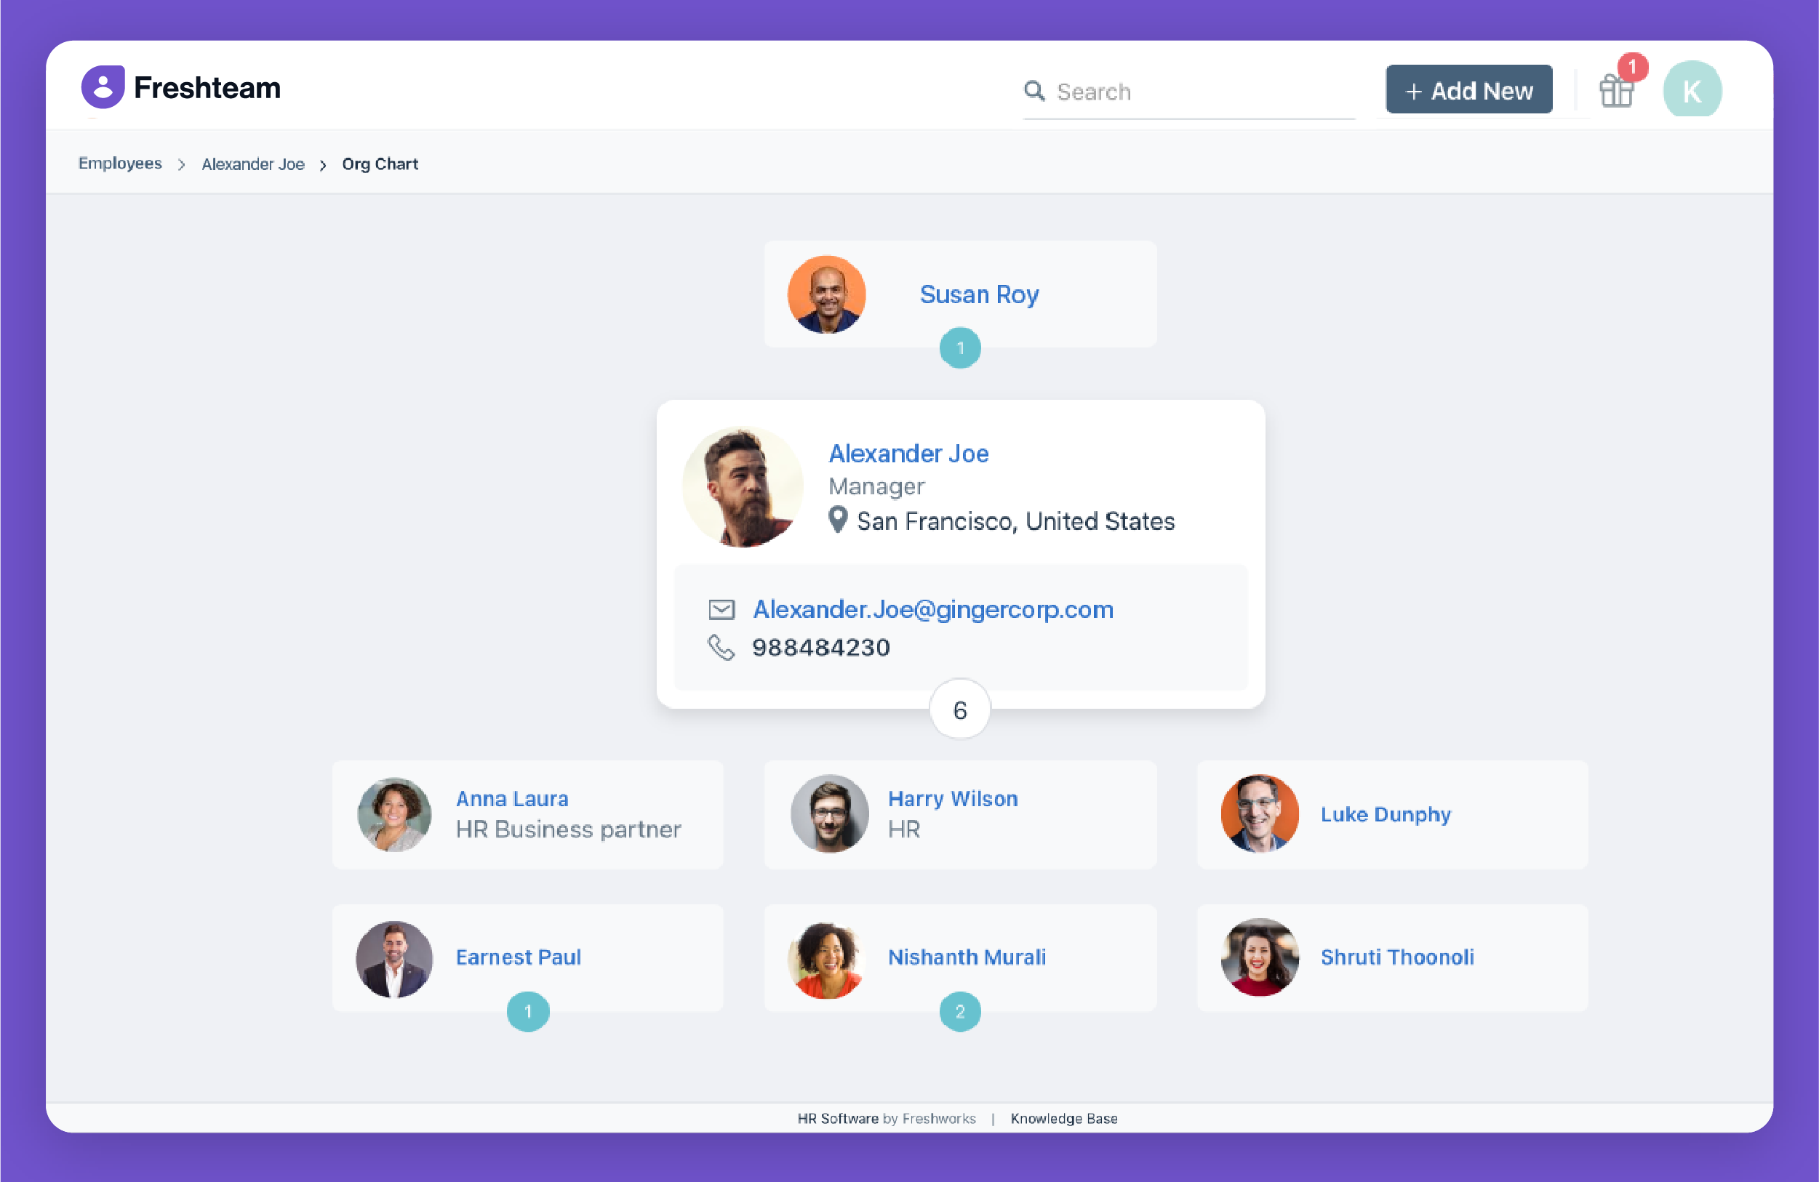Screen dimensions: 1819x1182
Task: Click the Employees breadcrumb link
Action: (121, 163)
